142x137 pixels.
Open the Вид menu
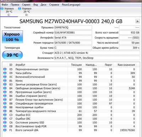(x=35, y=5)
